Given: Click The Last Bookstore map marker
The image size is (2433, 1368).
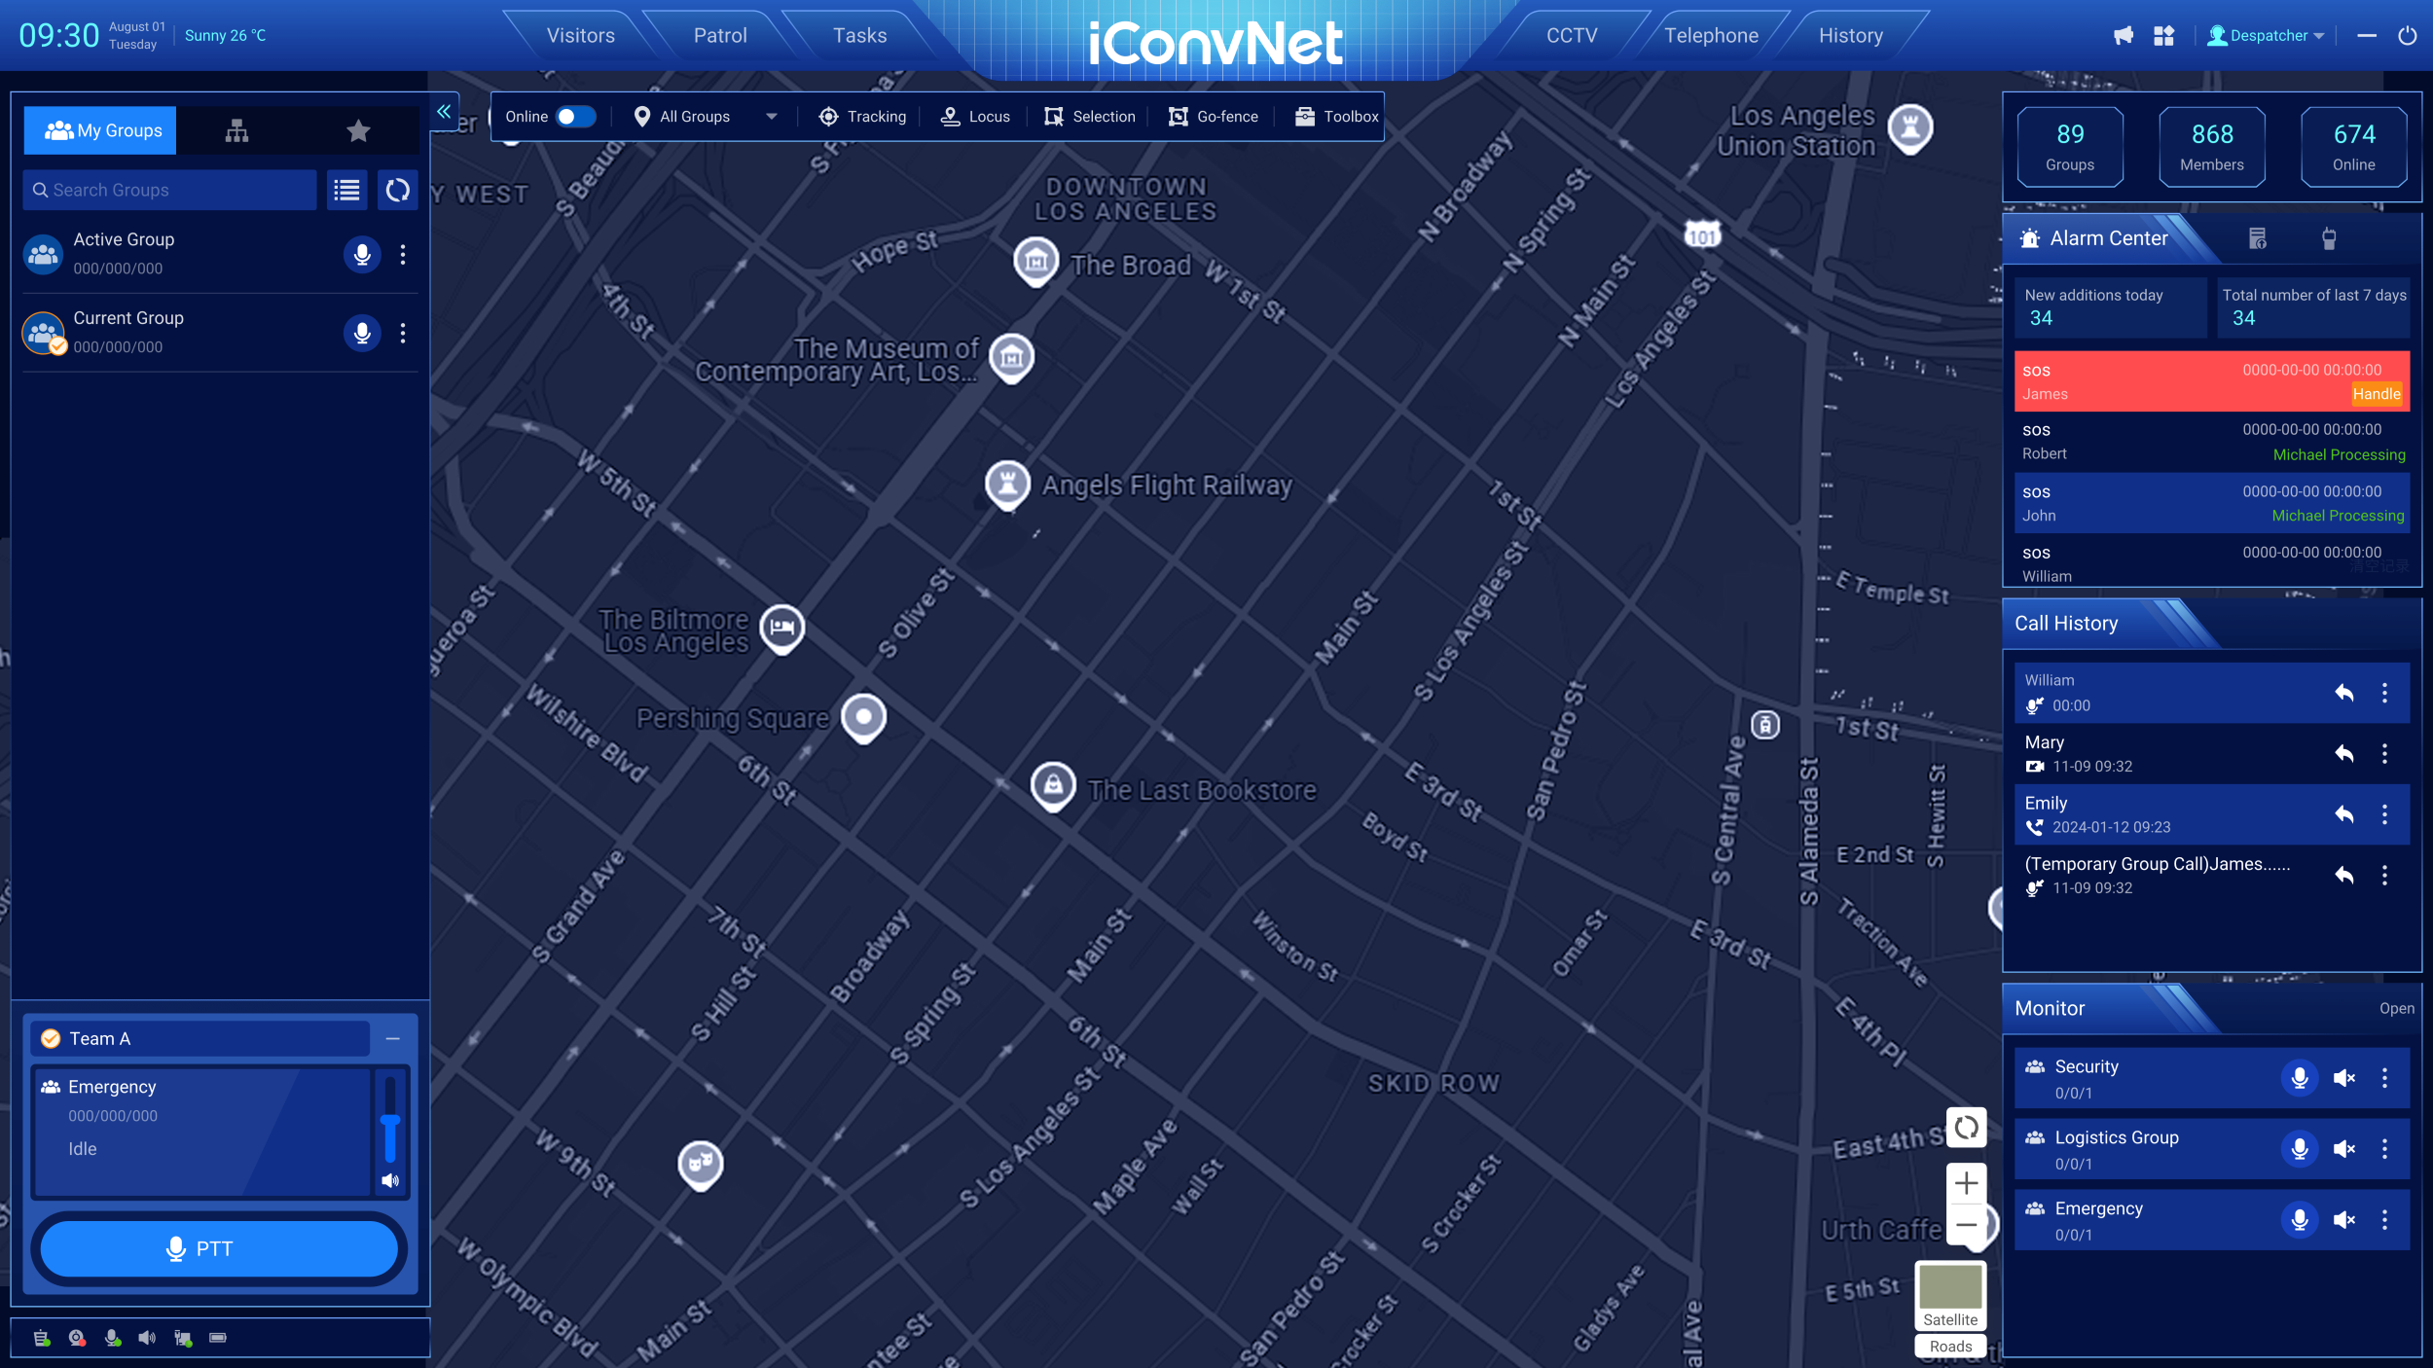Looking at the screenshot, I should coord(1053,786).
